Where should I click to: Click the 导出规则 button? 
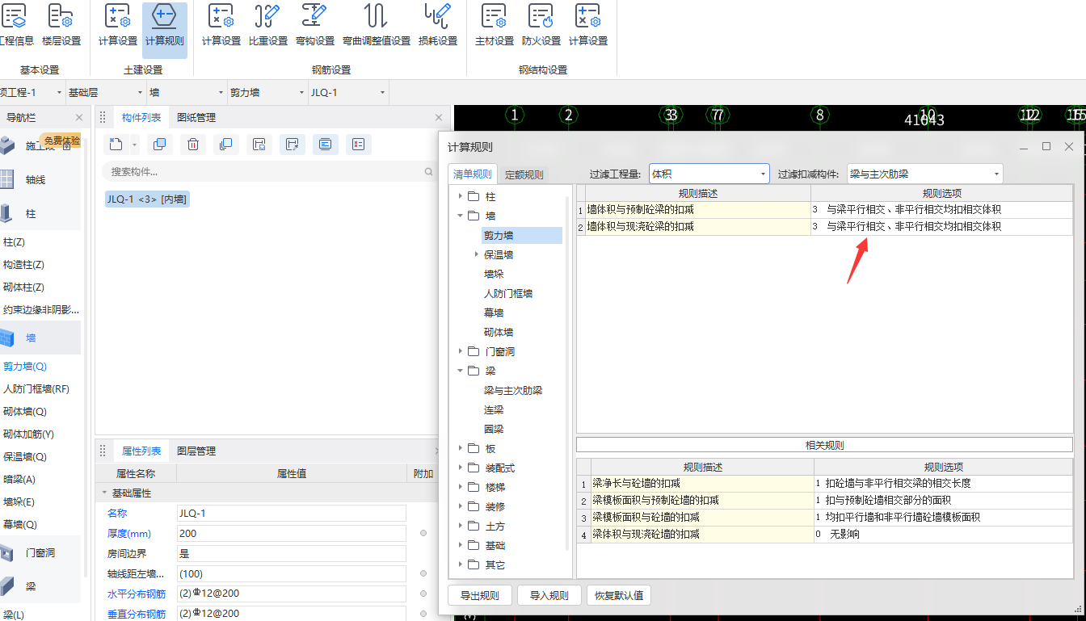(x=480, y=596)
